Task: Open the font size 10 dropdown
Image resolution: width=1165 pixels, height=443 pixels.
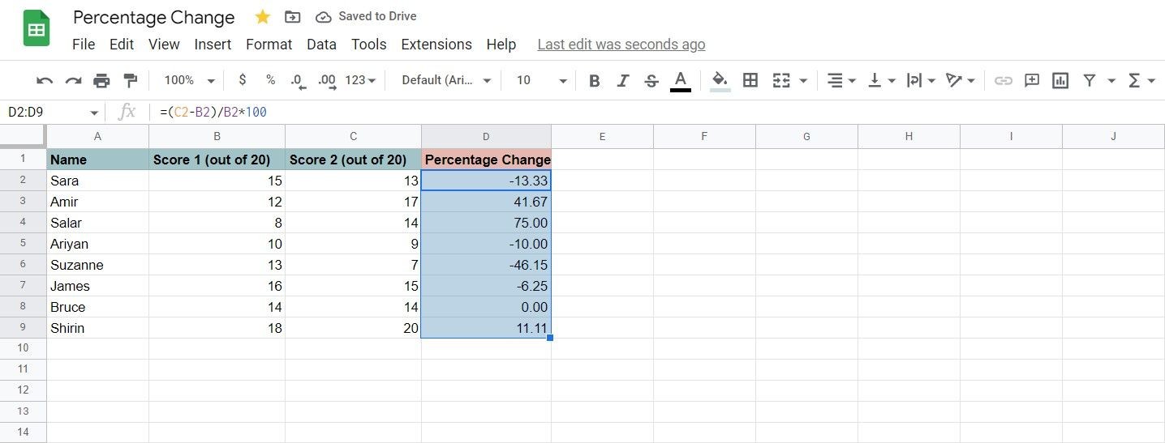Action: click(541, 80)
